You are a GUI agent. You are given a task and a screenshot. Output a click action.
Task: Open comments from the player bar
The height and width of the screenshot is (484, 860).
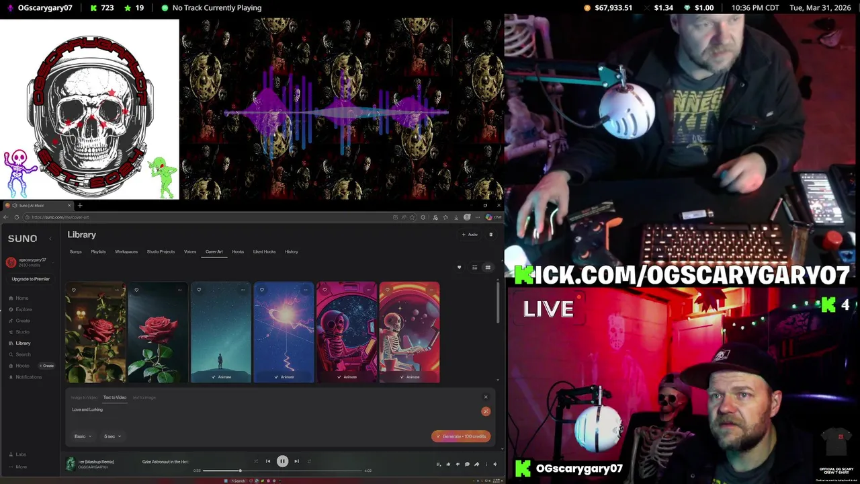click(467, 464)
